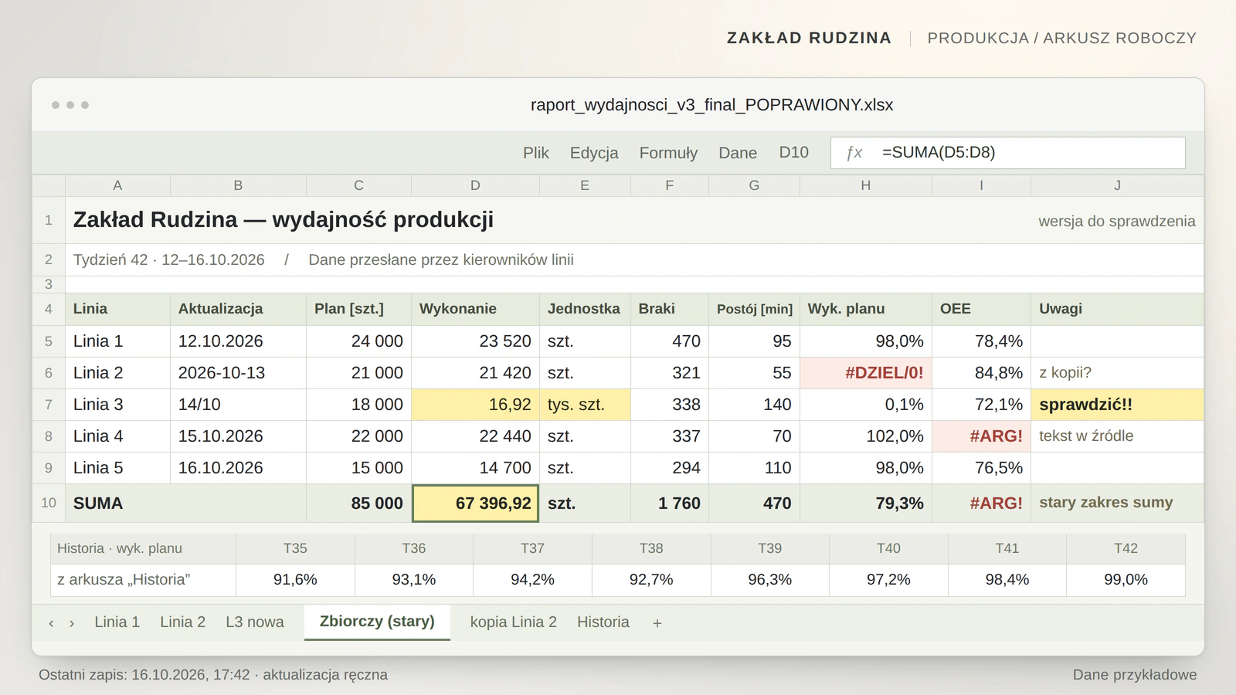Select column D header
Screen dimensions: 1236x695
(475, 185)
